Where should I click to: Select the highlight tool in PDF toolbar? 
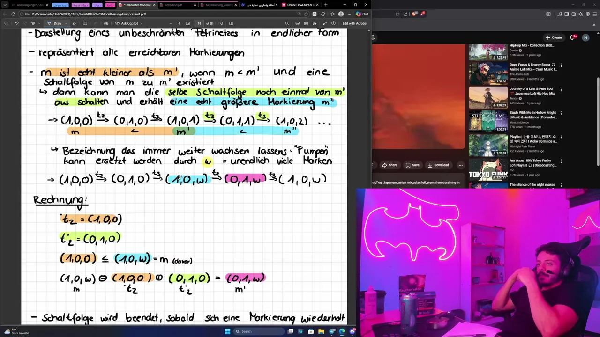tap(33, 23)
